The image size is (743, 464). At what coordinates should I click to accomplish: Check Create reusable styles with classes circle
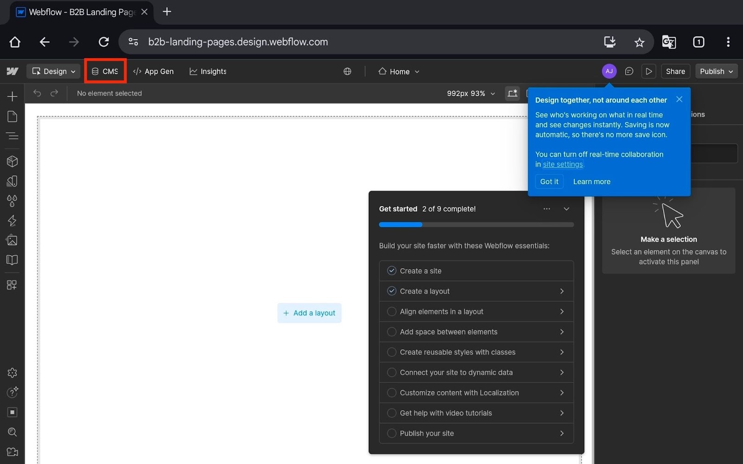(392, 352)
